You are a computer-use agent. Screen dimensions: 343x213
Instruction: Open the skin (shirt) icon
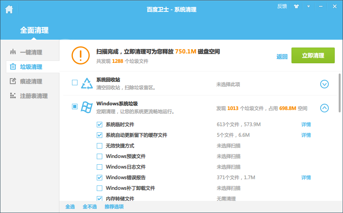[296, 6]
